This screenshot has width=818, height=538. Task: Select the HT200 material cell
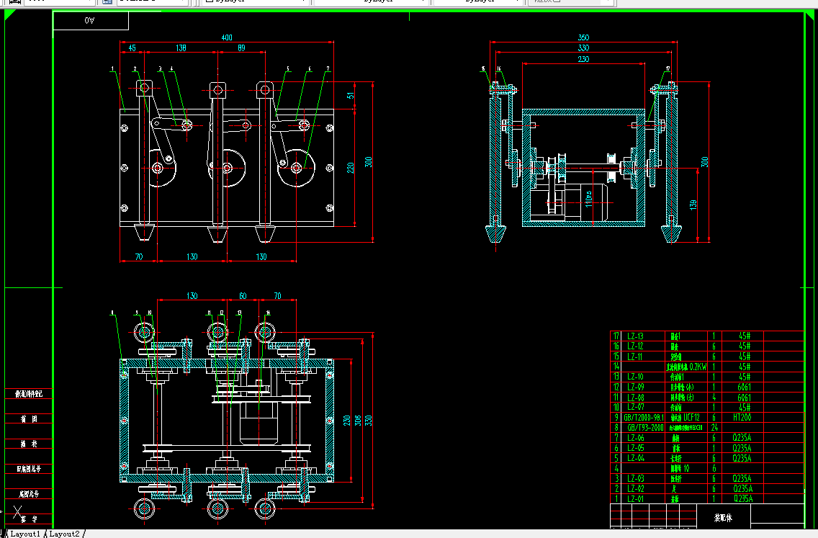tap(742, 418)
